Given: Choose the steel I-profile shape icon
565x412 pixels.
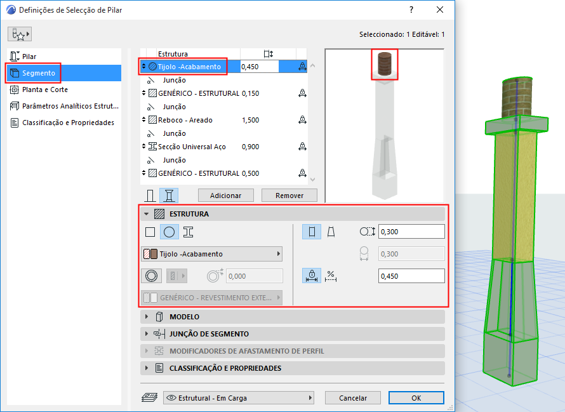Looking at the screenshot, I should pos(187,232).
